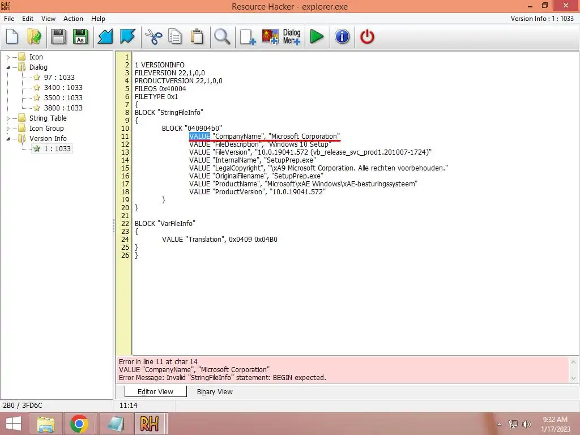Viewport: 580px width, 435px height.
Task: Select dialog resource 3400 : 1033
Action: point(63,88)
